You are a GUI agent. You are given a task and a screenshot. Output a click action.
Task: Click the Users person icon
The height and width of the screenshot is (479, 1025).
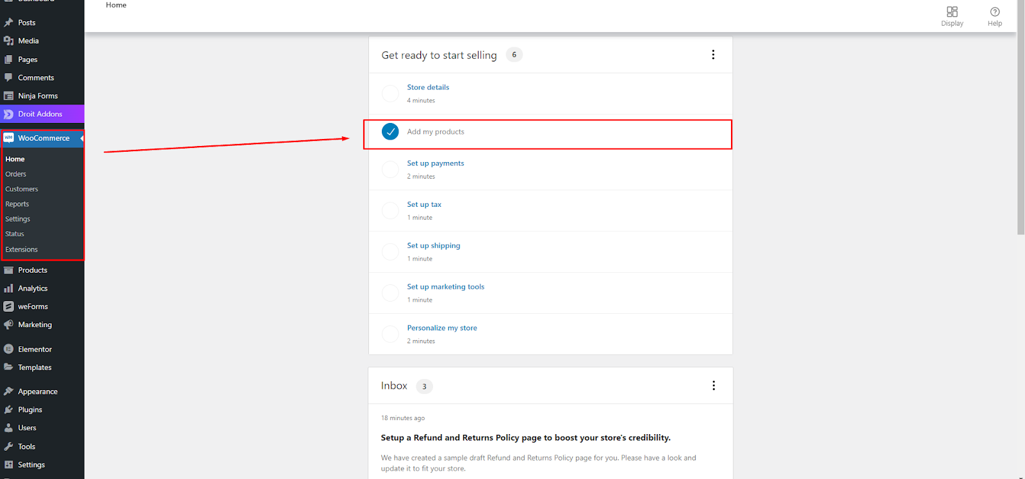coord(8,428)
